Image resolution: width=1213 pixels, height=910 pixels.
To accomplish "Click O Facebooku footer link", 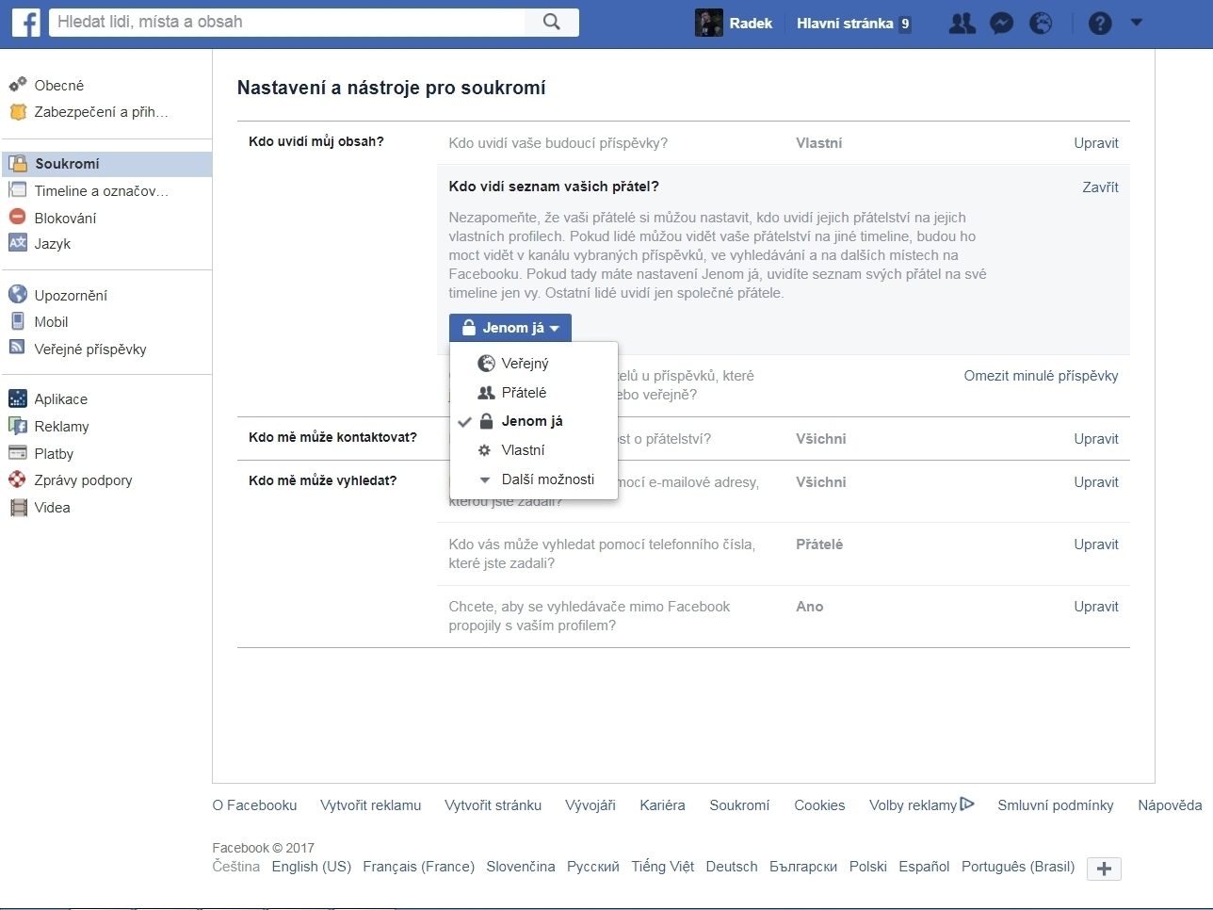I will coord(254,805).
